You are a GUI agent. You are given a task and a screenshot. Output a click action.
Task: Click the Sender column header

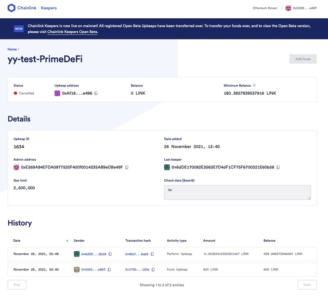79,241
